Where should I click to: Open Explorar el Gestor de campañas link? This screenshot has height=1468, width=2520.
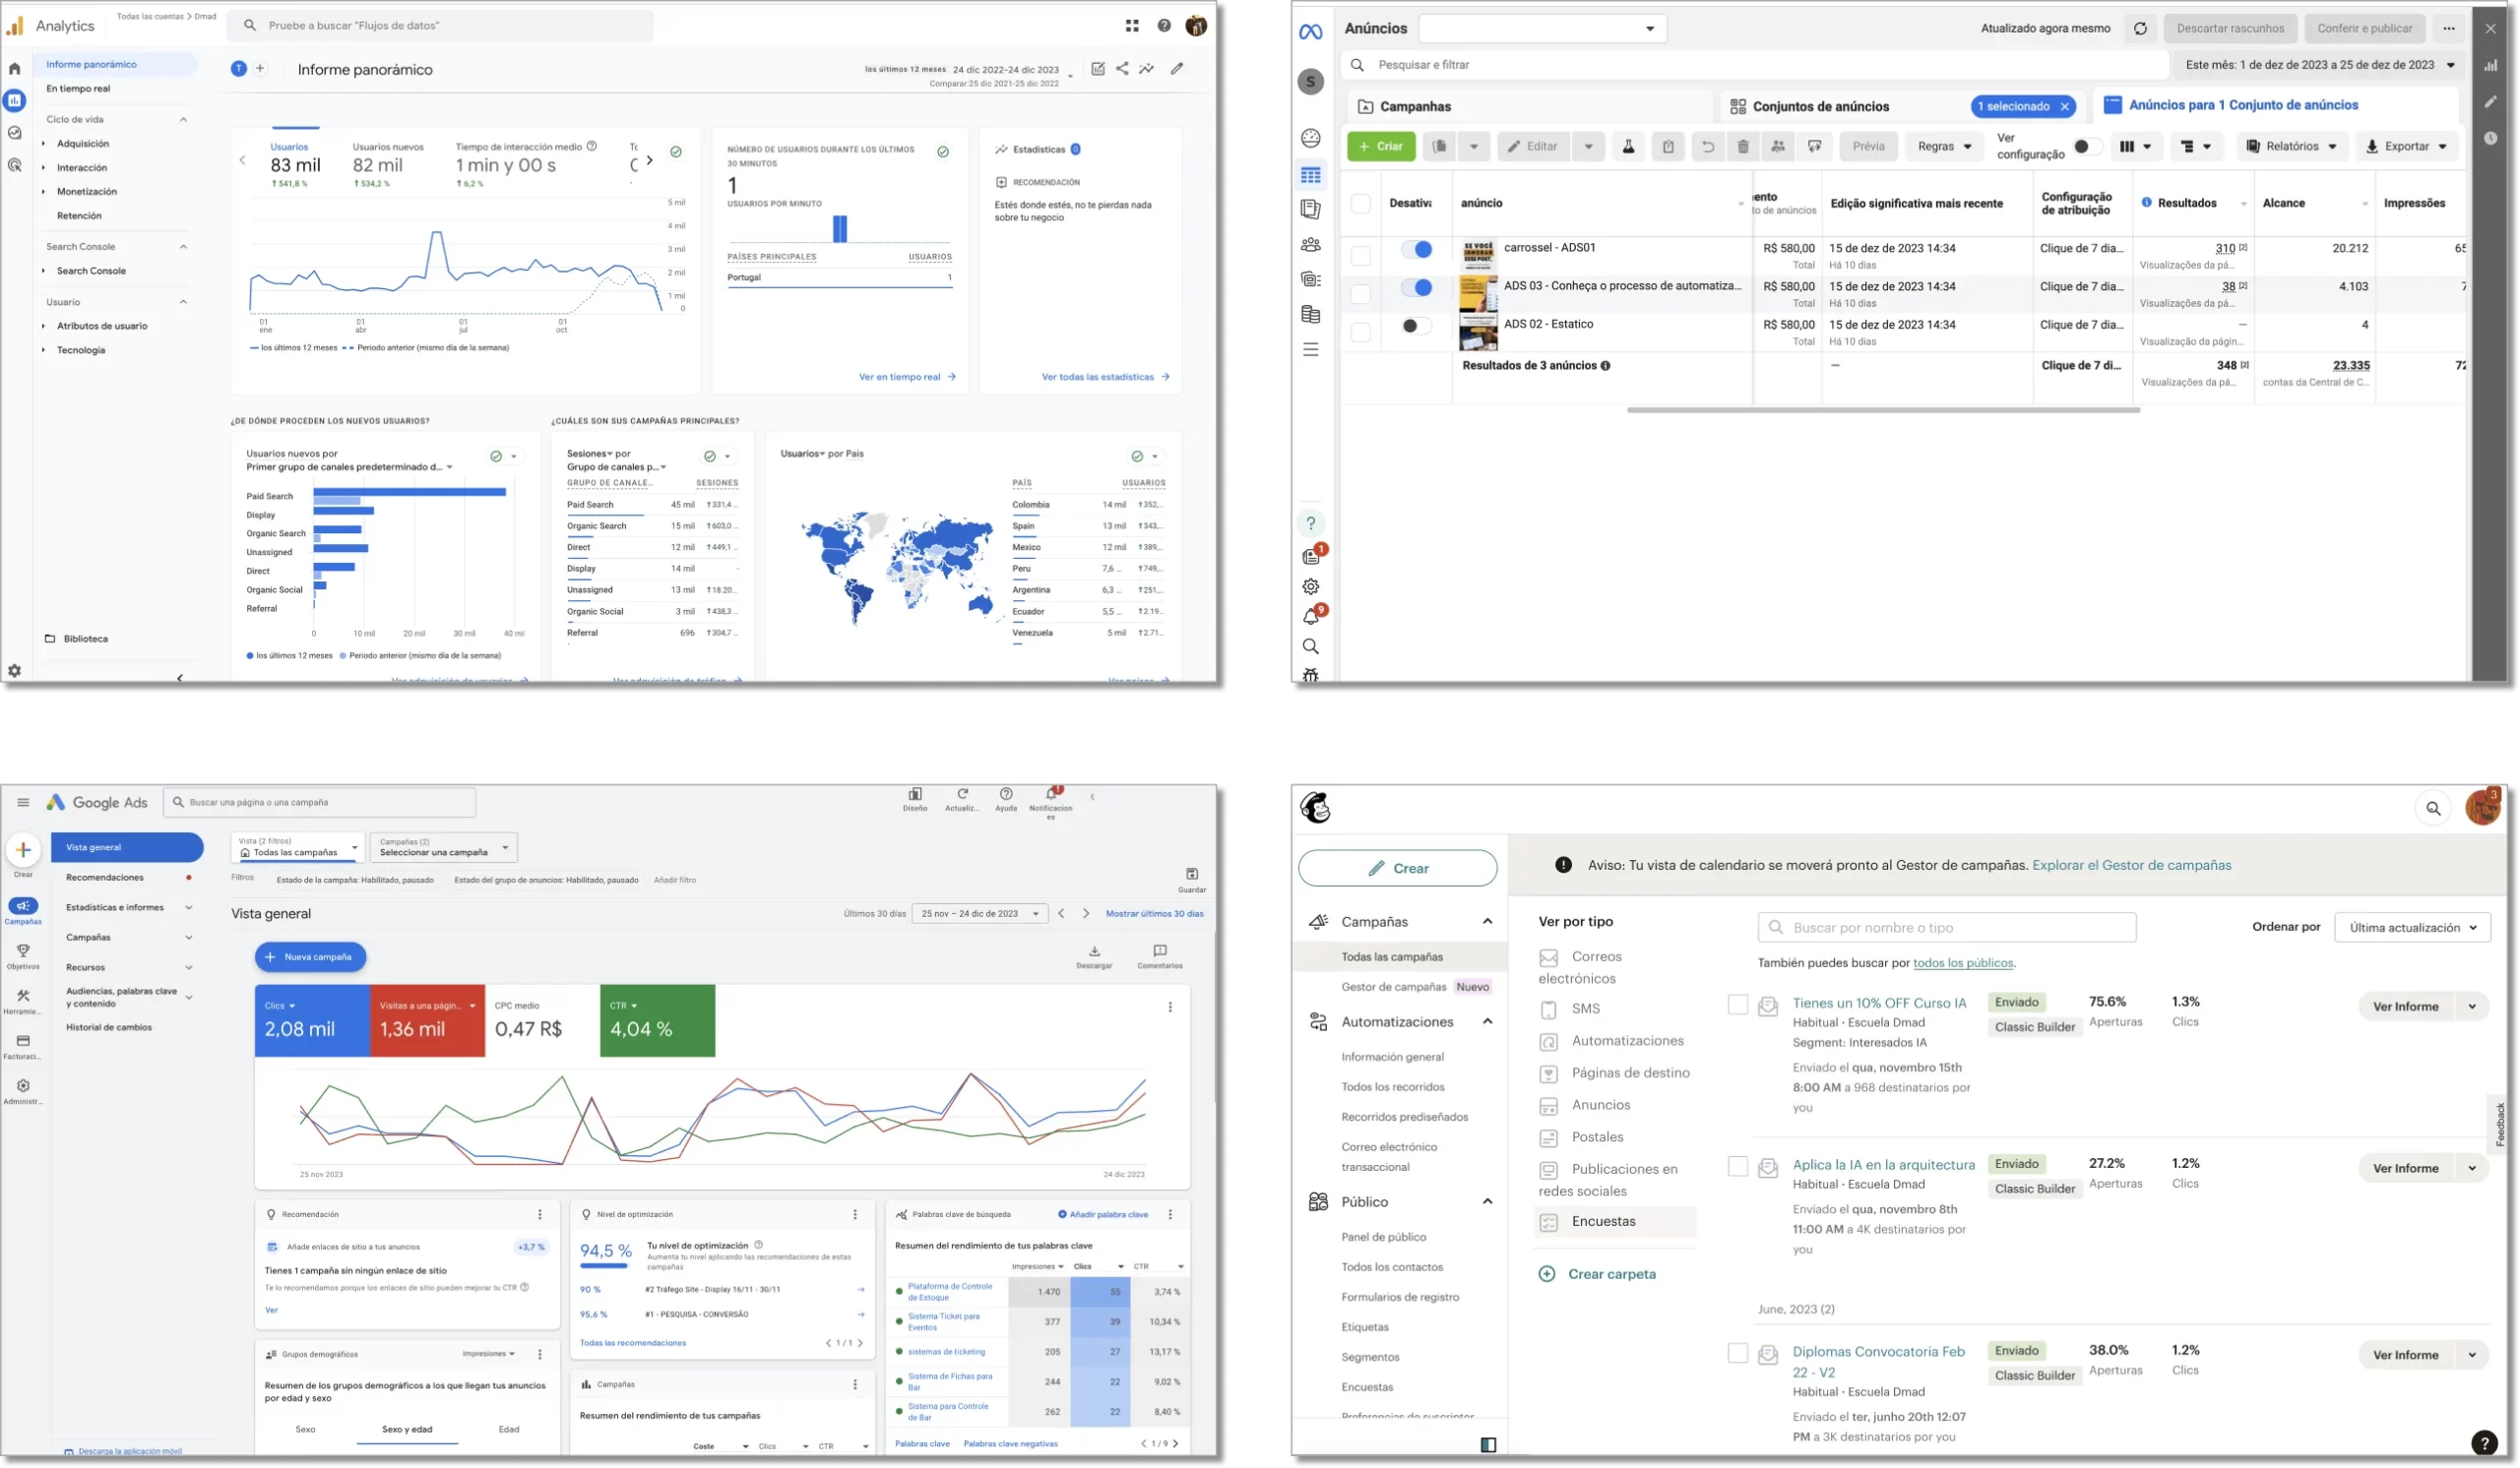[x=2131, y=866]
